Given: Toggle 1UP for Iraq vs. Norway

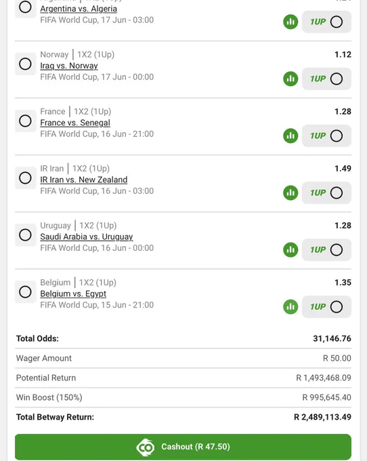Looking at the screenshot, I should 326,79.
